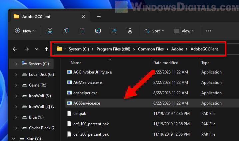Expand Game (R:) tree node
239x141 pixels.
(16, 85)
